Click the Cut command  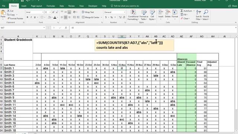click(x=10, y=11)
